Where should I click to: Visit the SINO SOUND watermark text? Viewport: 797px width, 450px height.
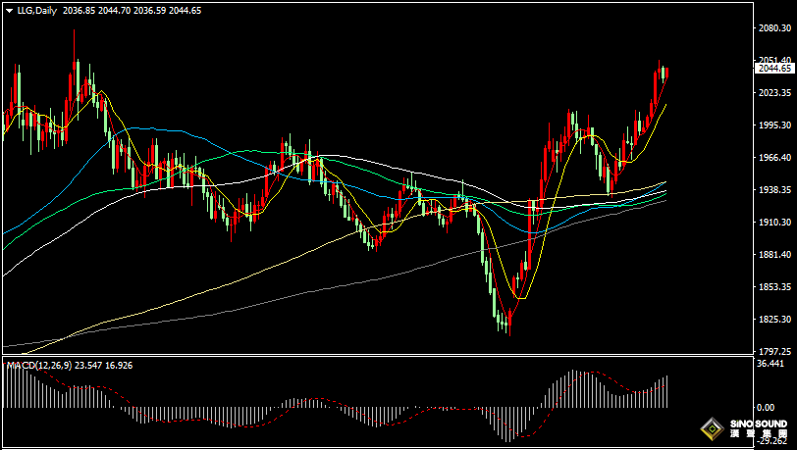[x=759, y=424]
